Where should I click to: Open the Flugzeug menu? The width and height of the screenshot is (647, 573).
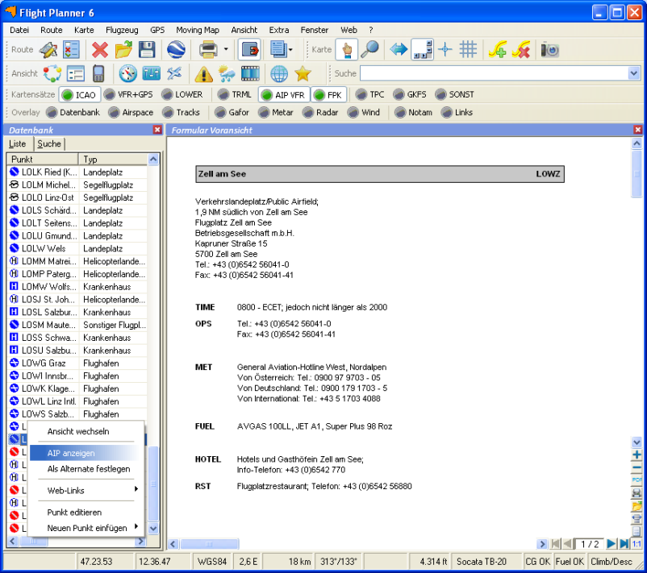(122, 30)
